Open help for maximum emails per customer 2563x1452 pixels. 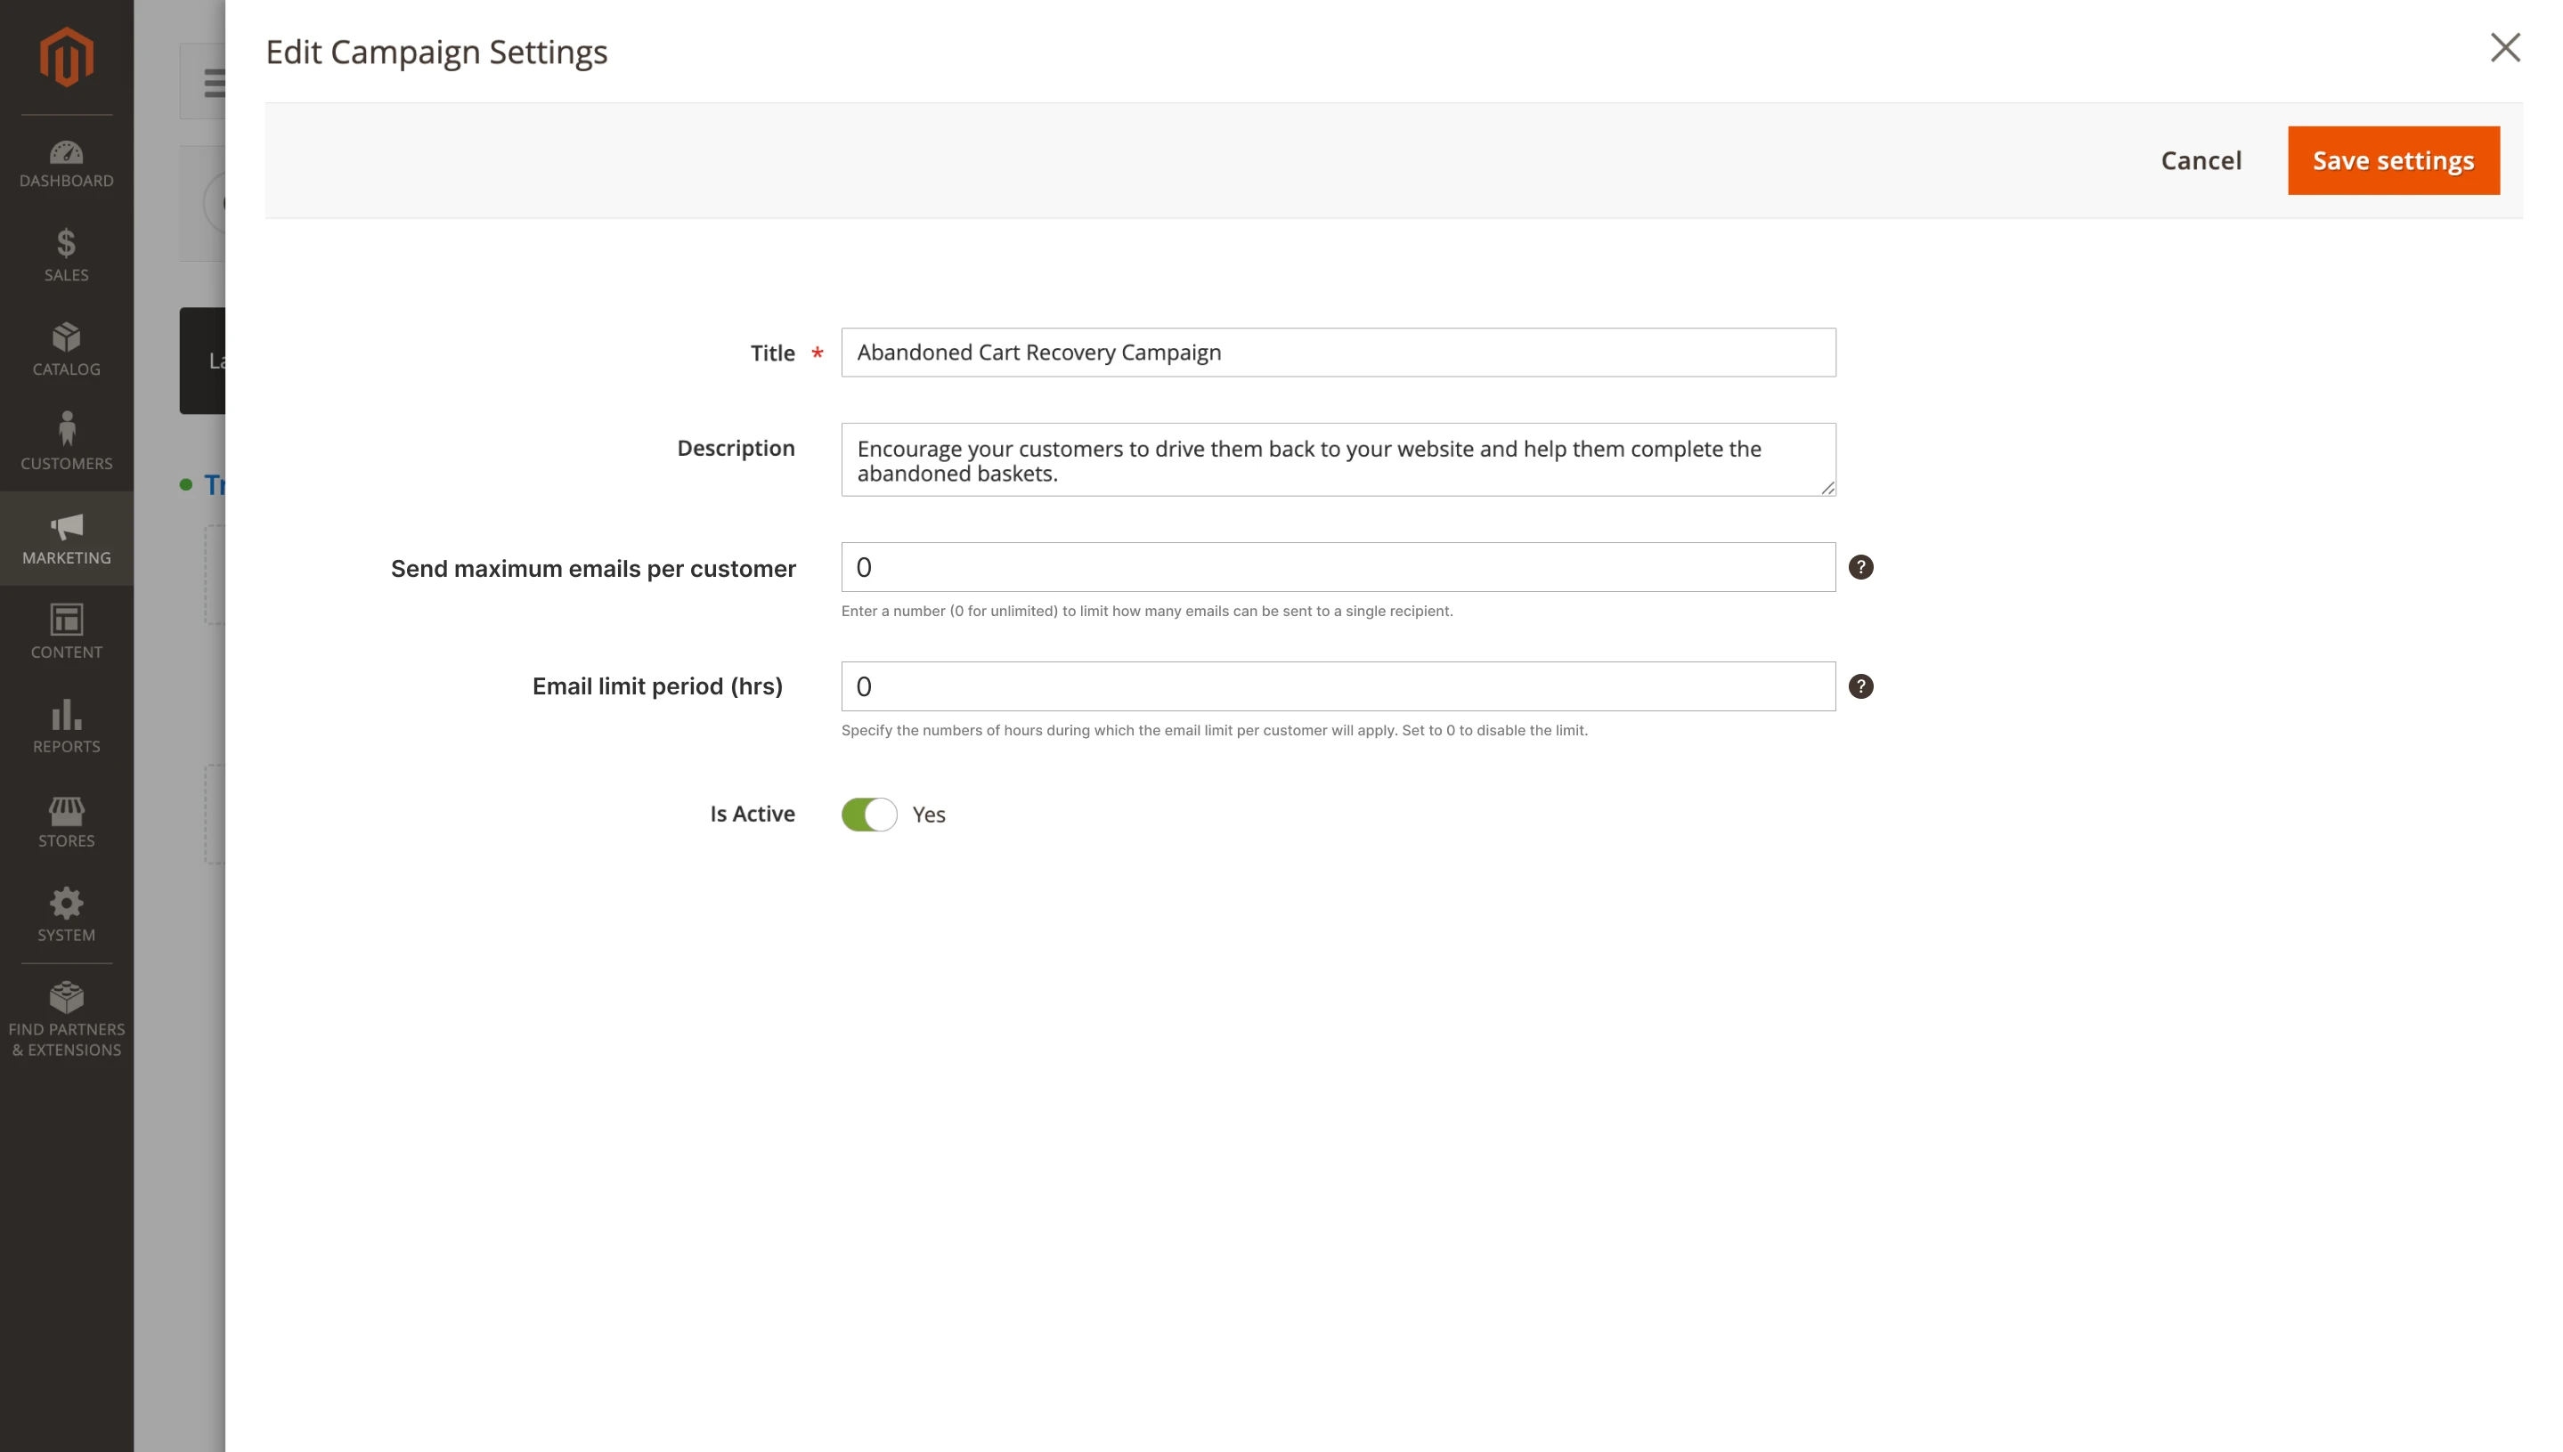tap(1861, 566)
